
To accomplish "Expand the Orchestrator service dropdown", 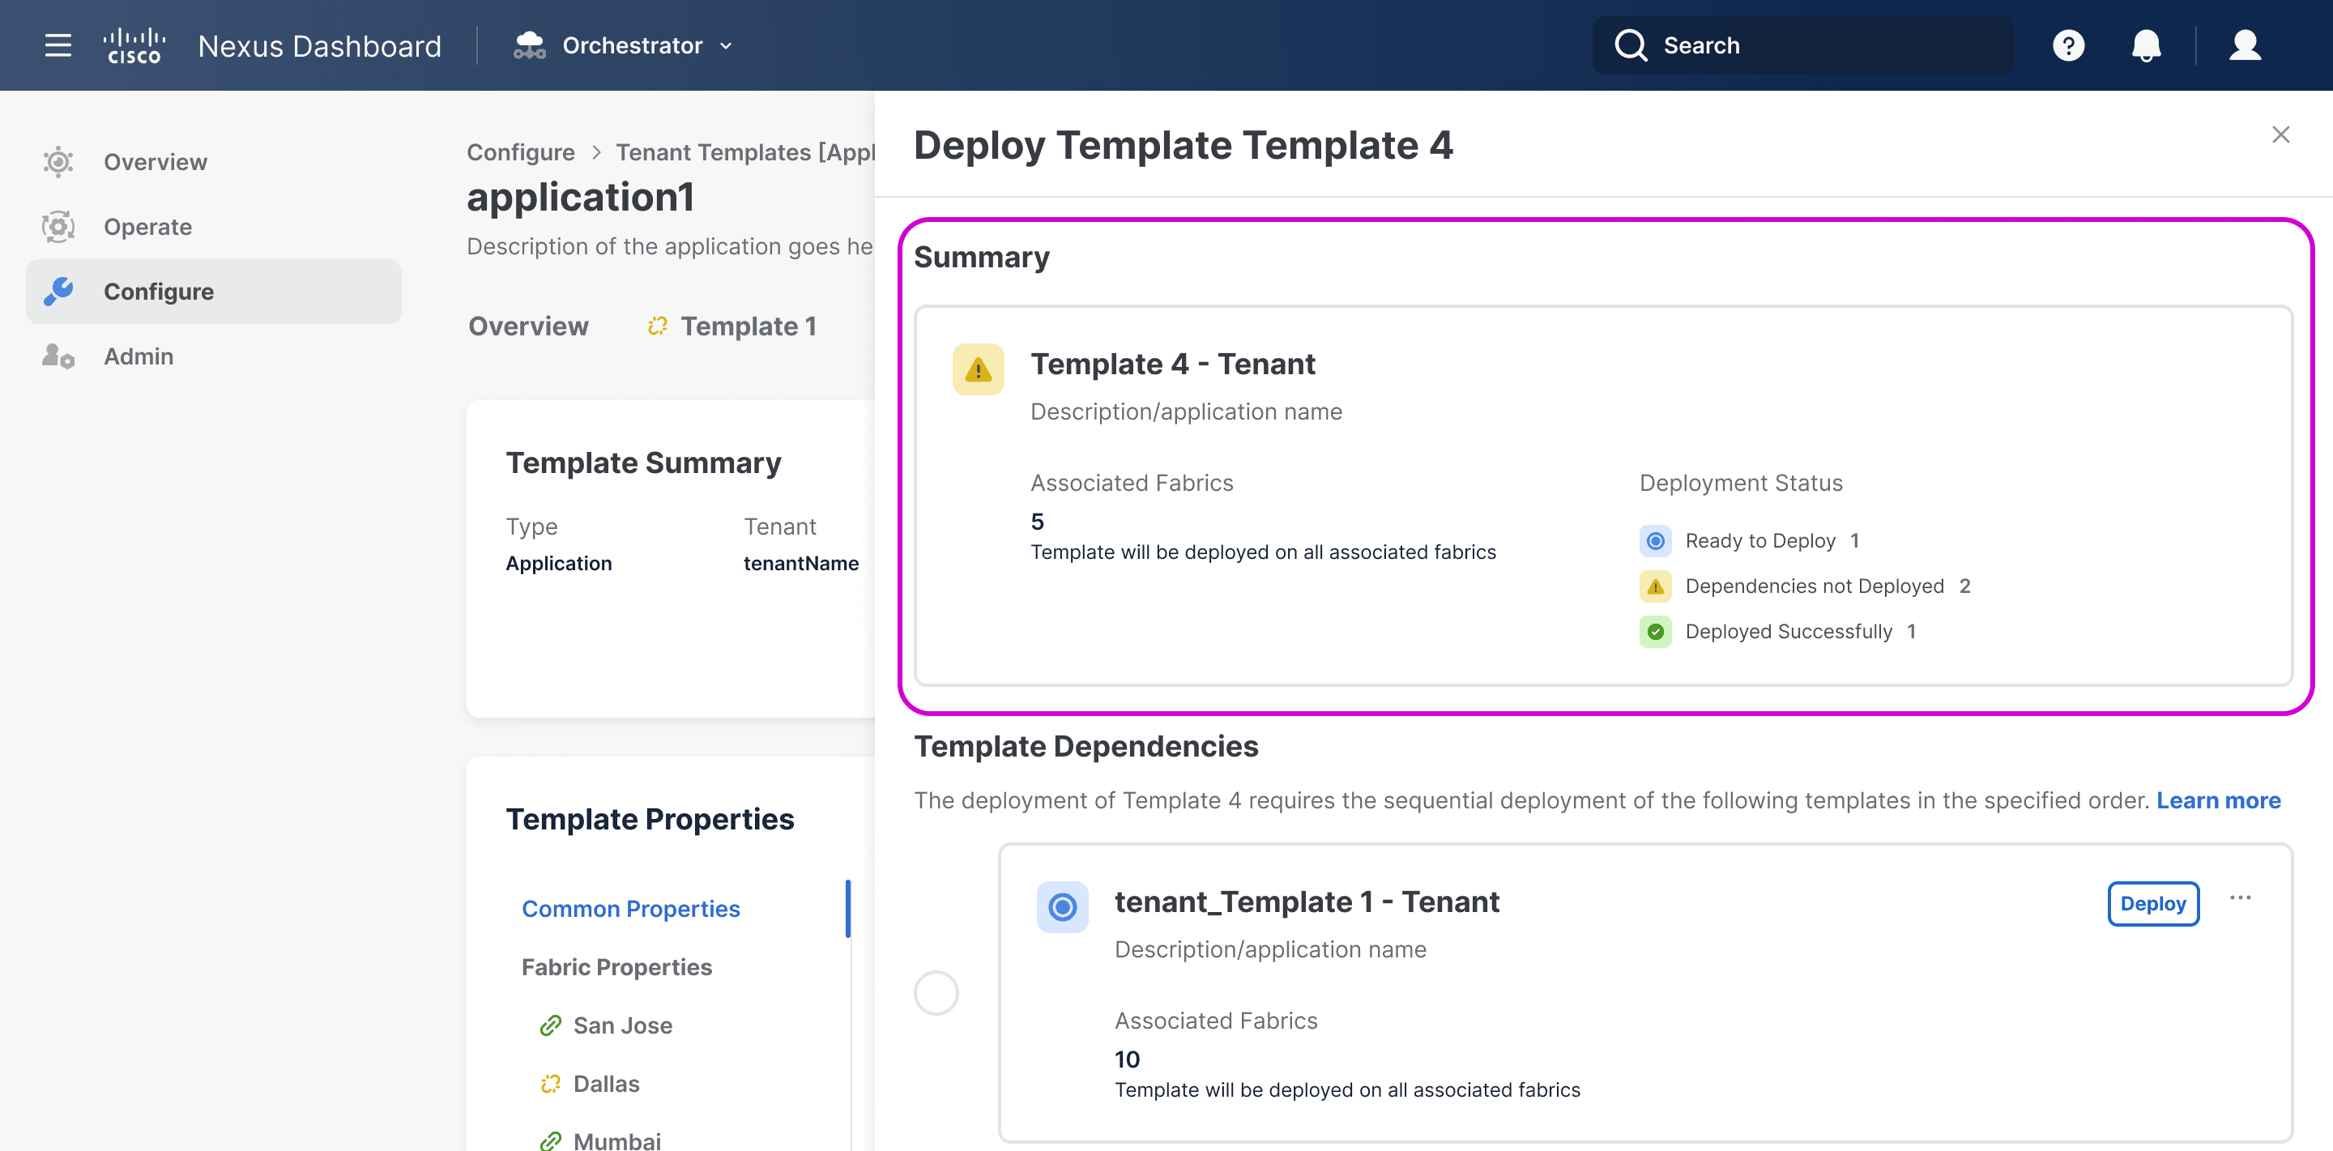I will (x=726, y=46).
